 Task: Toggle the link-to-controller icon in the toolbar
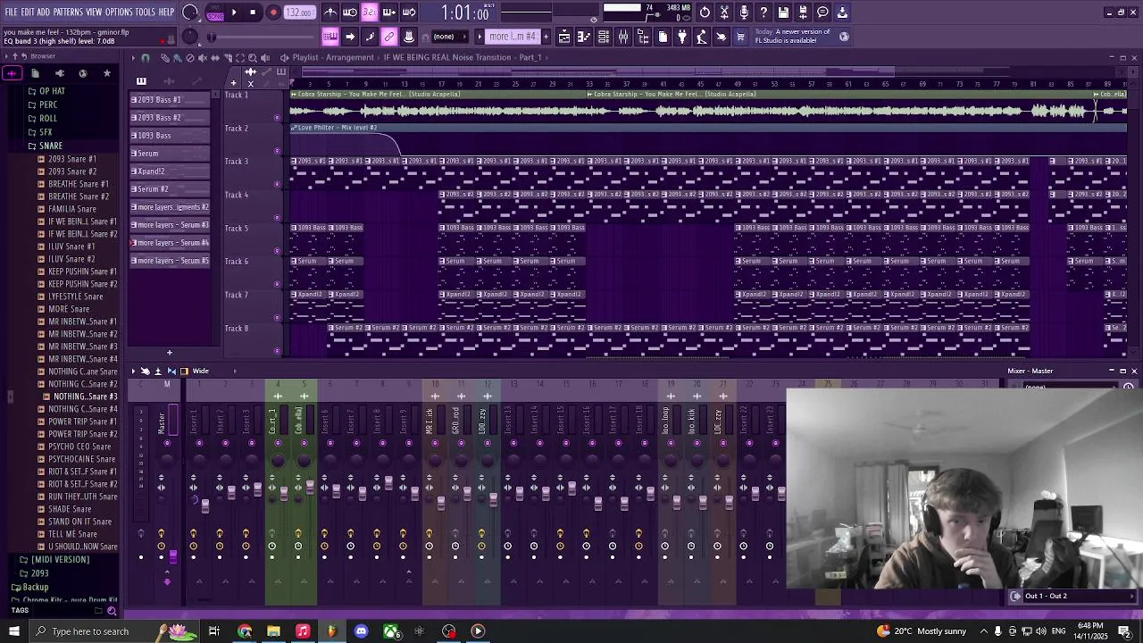[389, 37]
